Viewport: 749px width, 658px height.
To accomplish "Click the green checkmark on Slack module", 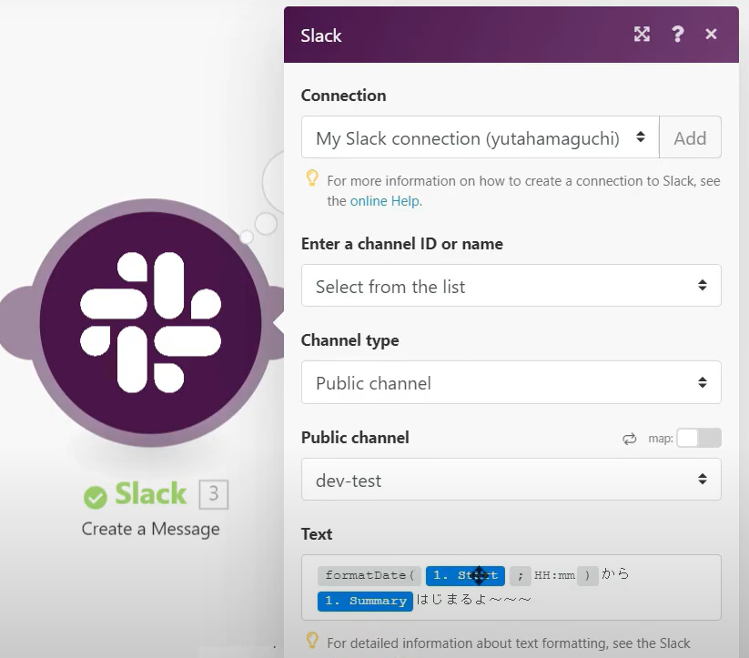I will [x=95, y=497].
